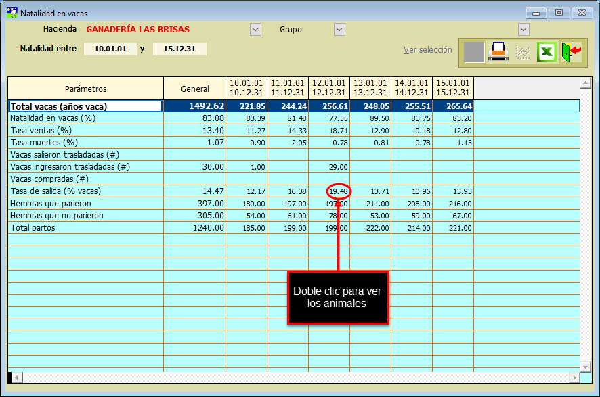The image size is (600, 397).
Task: Expand the unlabeled dropdown at top right
Action: [523, 30]
